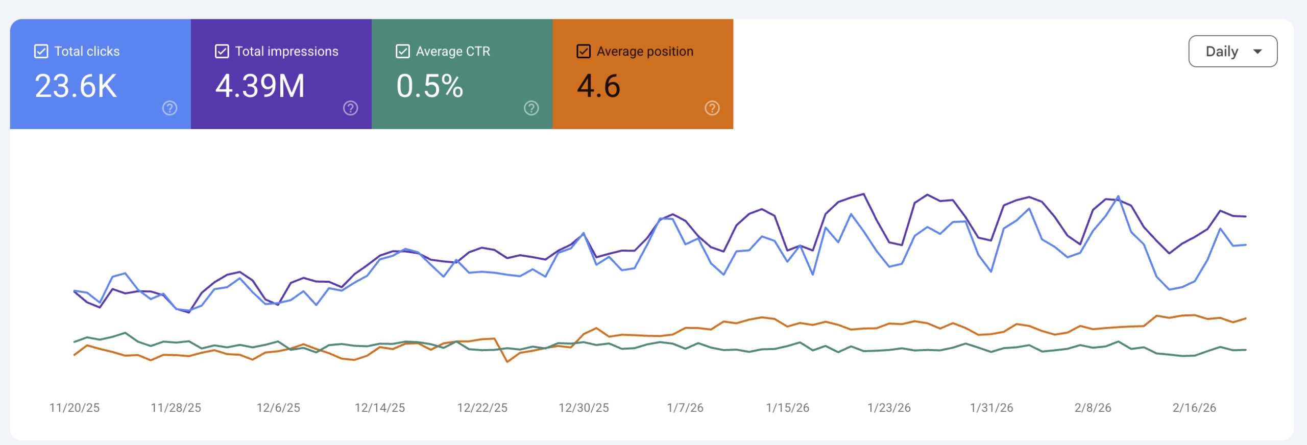Image resolution: width=1307 pixels, height=445 pixels.
Task: Click the 1/31/26 date axis label
Action: [991, 408]
